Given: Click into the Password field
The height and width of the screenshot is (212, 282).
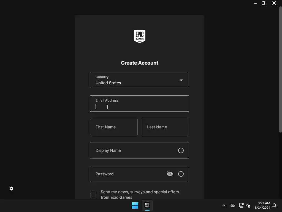Looking at the screenshot, I should (140, 174).
